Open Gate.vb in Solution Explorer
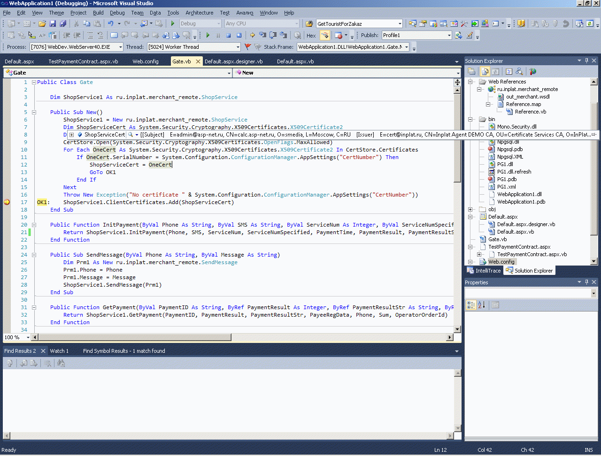The width and height of the screenshot is (601, 456). [x=497, y=239]
